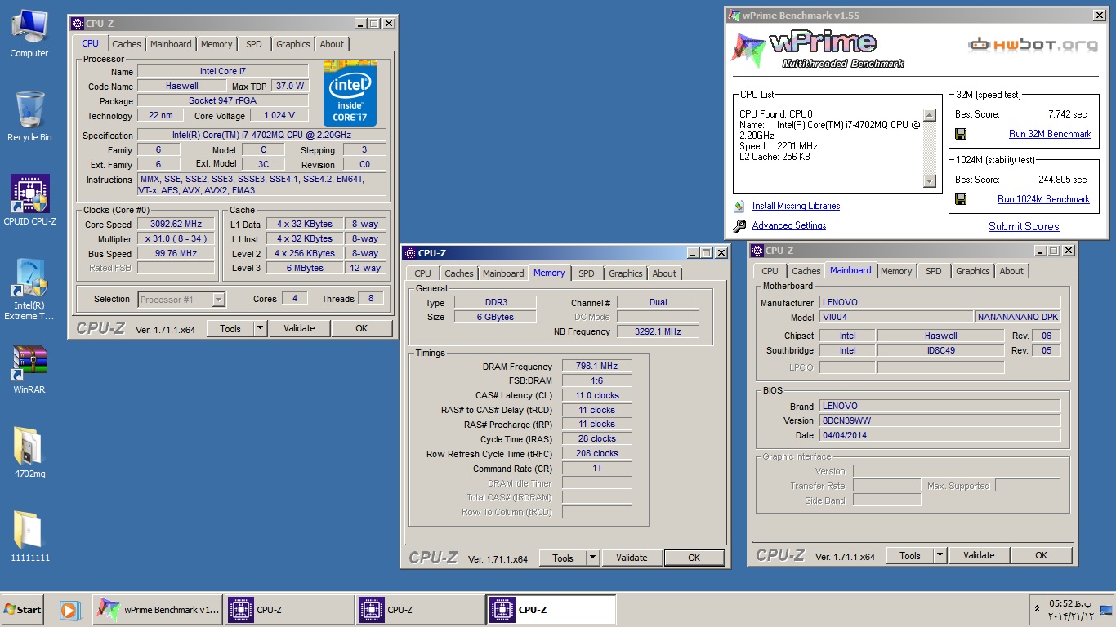1116x627 pixels.
Task: Click the BIOS Version field 8DCN39WW
Action: pyautogui.click(x=940, y=420)
